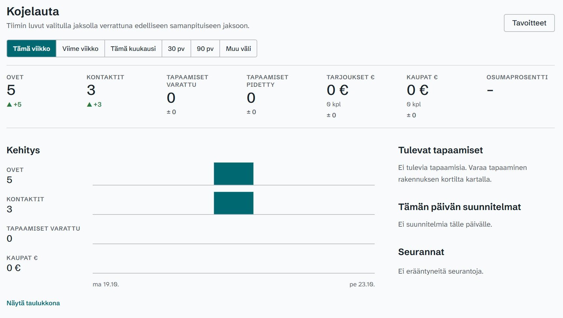
Task: Switch to Viime viikko period
Action: coord(80,49)
